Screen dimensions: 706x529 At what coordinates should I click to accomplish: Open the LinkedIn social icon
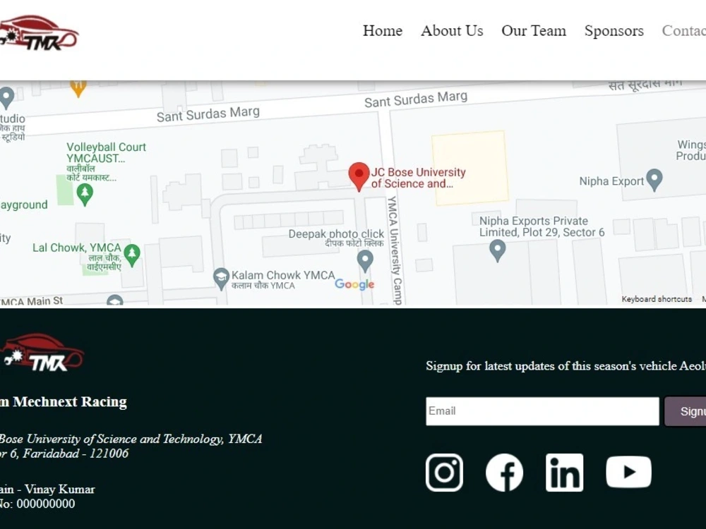[x=564, y=473]
